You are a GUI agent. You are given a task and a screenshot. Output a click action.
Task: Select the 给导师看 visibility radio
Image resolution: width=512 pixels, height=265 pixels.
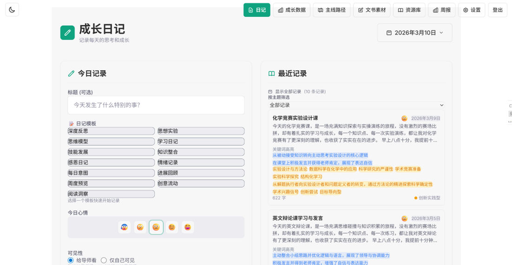[x=71, y=260]
